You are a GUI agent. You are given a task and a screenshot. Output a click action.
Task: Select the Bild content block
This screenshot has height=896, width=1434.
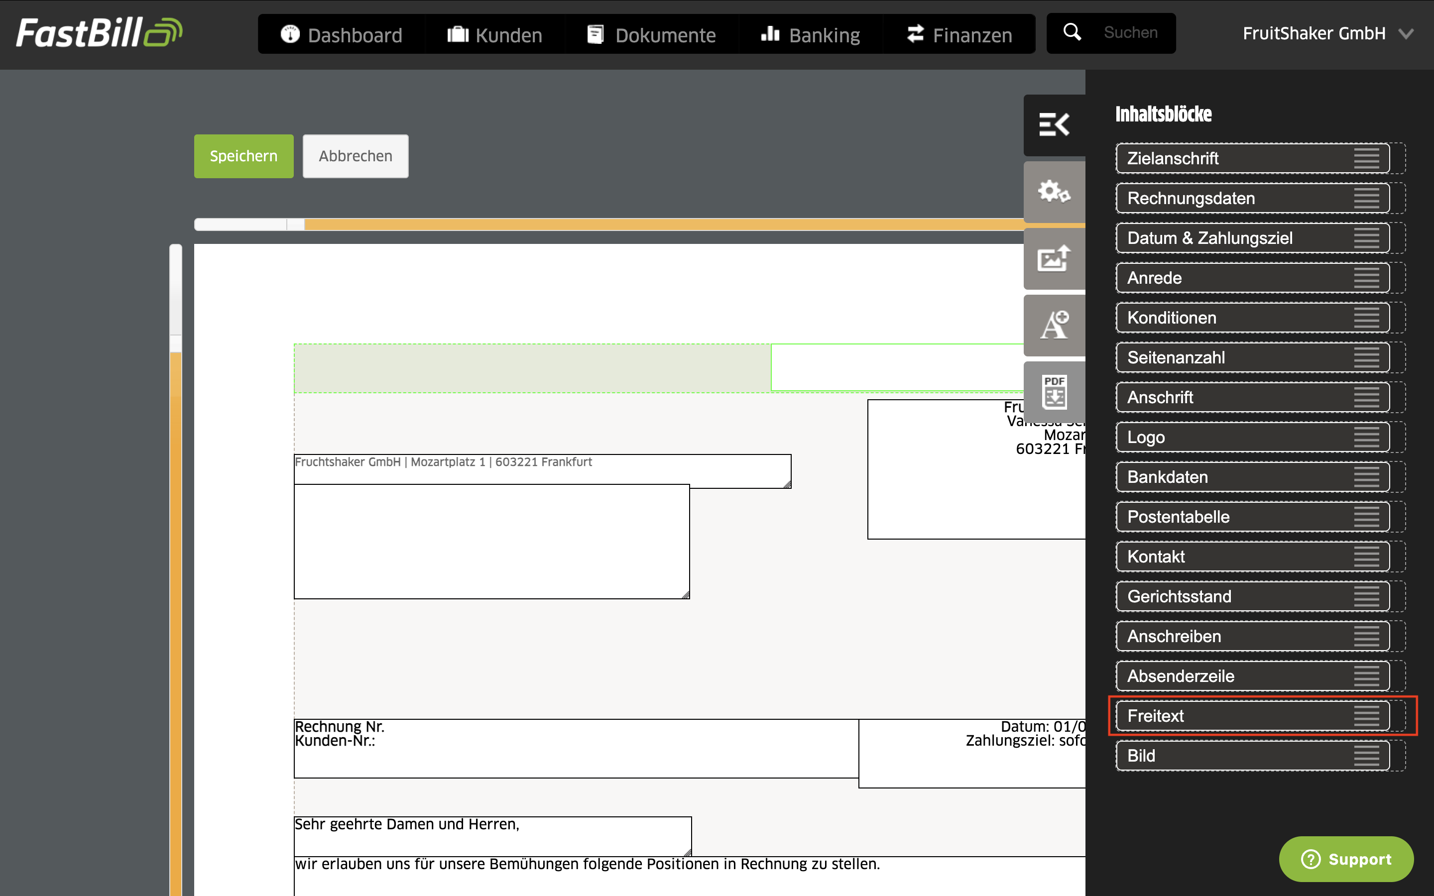[x=1253, y=756]
